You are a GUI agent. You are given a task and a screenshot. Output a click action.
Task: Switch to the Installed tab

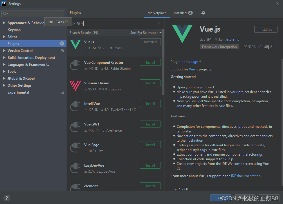183,13
